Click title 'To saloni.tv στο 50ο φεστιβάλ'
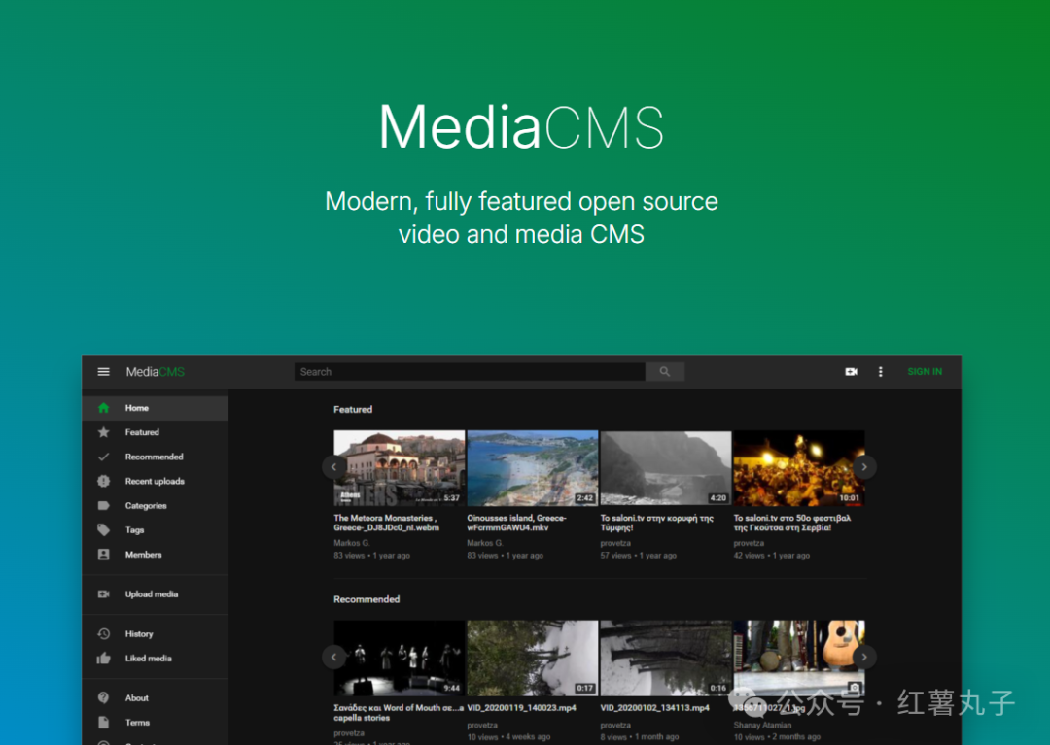The width and height of the screenshot is (1050, 745). click(792, 523)
